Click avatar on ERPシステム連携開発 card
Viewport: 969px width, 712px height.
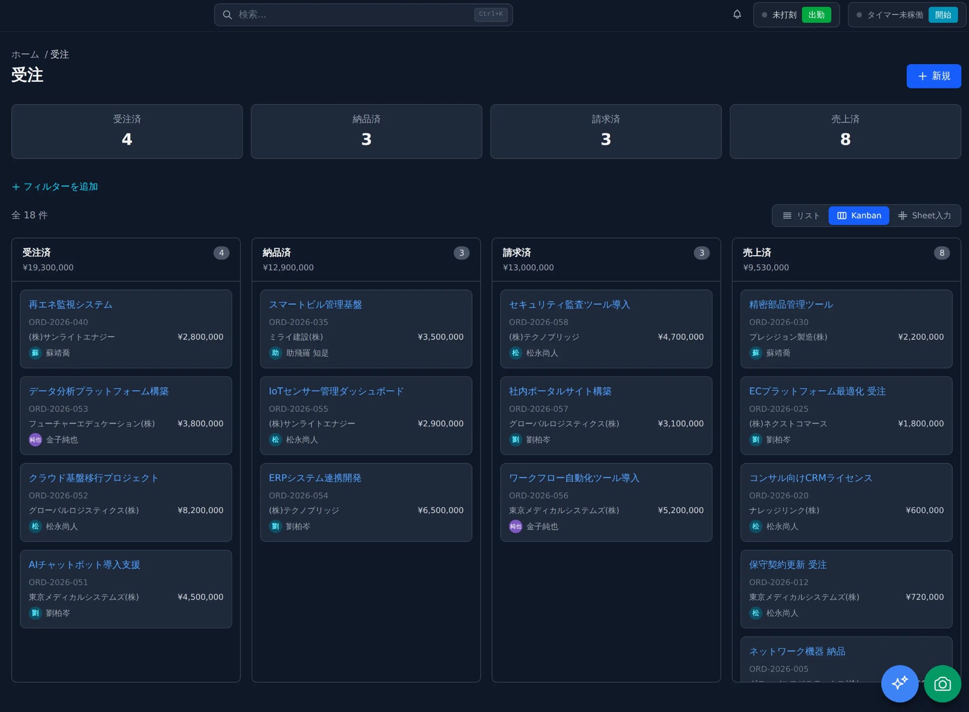pyautogui.click(x=275, y=526)
